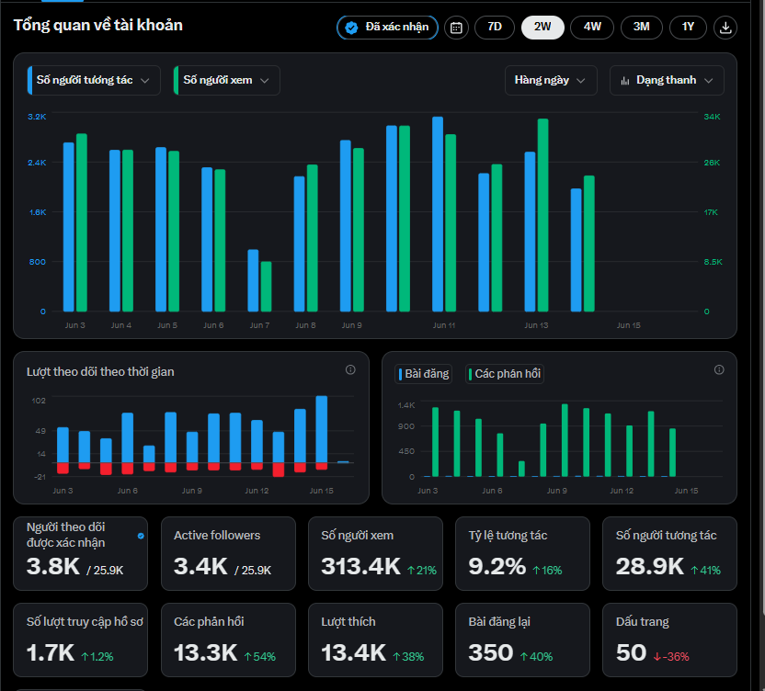Click the green Jun 13 views bar
The image size is (765, 691).
pyautogui.click(x=543, y=215)
